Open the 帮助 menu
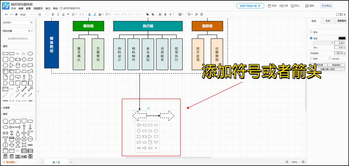The image size is (349, 166). click(x=55, y=8)
